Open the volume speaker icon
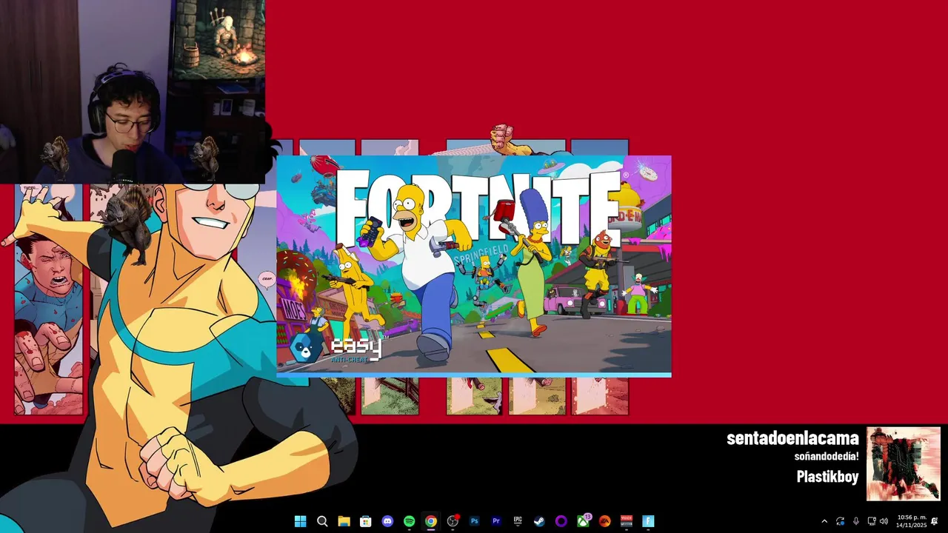Viewport: 948px width, 533px height. click(884, 521)
